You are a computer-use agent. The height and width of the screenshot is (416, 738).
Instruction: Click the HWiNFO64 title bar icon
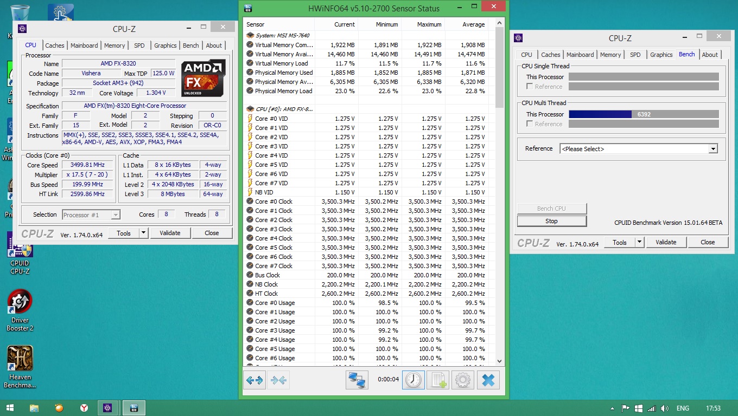(248, 8)
